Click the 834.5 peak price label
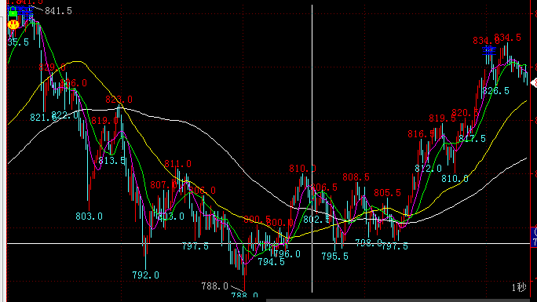537x302 pixels. point(507,38)
